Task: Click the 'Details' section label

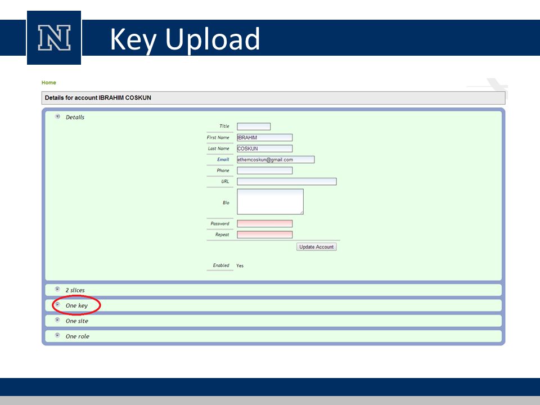Action: click(75, 117)
